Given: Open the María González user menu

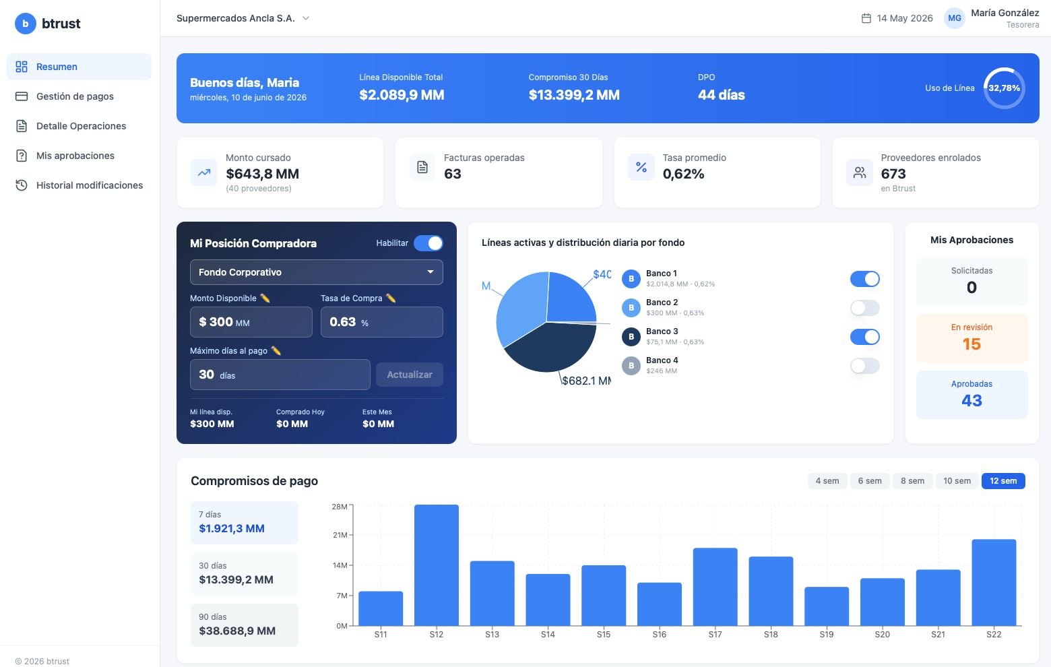Looking at the screenshot, I should click(x=992, y=18).
